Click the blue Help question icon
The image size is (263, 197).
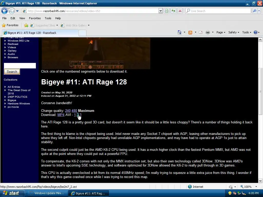pos(256,32)
